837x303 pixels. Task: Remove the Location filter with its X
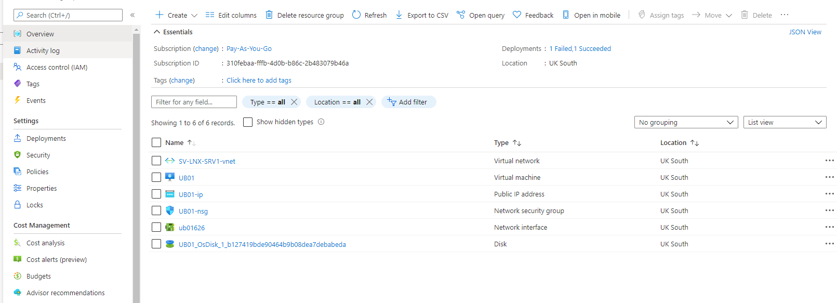tap(369, 102)
